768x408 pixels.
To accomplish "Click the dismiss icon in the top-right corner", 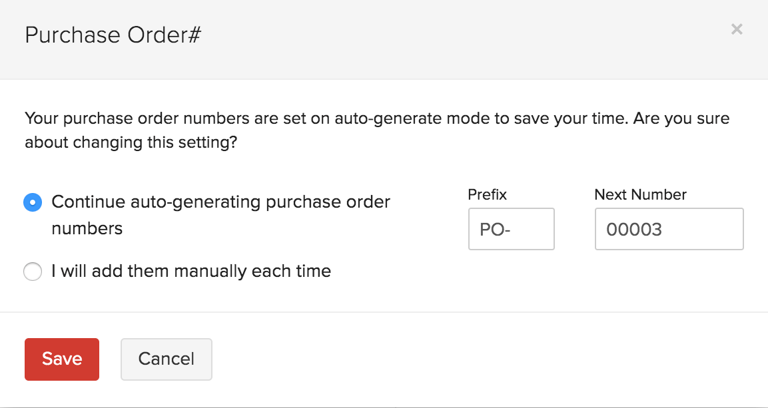I will pyautogui.click(x=737, y=29).
